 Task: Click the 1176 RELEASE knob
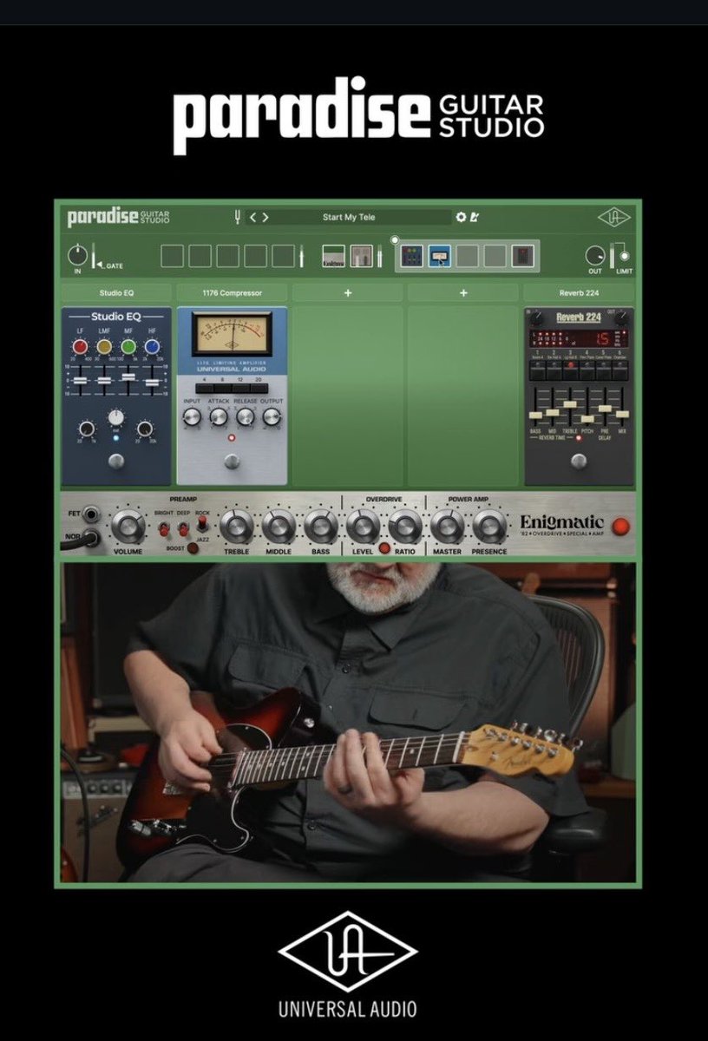click(246, 418)
